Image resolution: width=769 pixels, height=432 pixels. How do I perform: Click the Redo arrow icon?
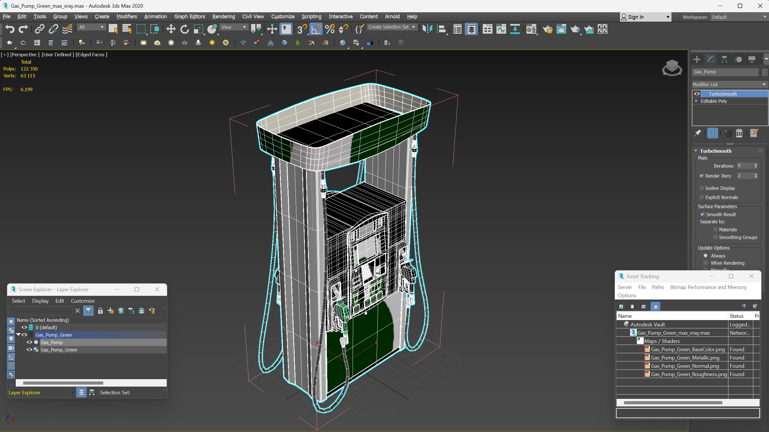(23, 29)
